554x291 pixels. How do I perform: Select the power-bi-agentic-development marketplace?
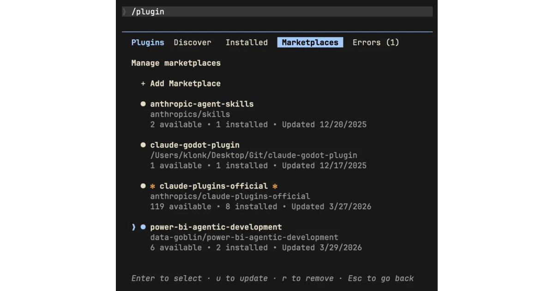pos(216,227)
